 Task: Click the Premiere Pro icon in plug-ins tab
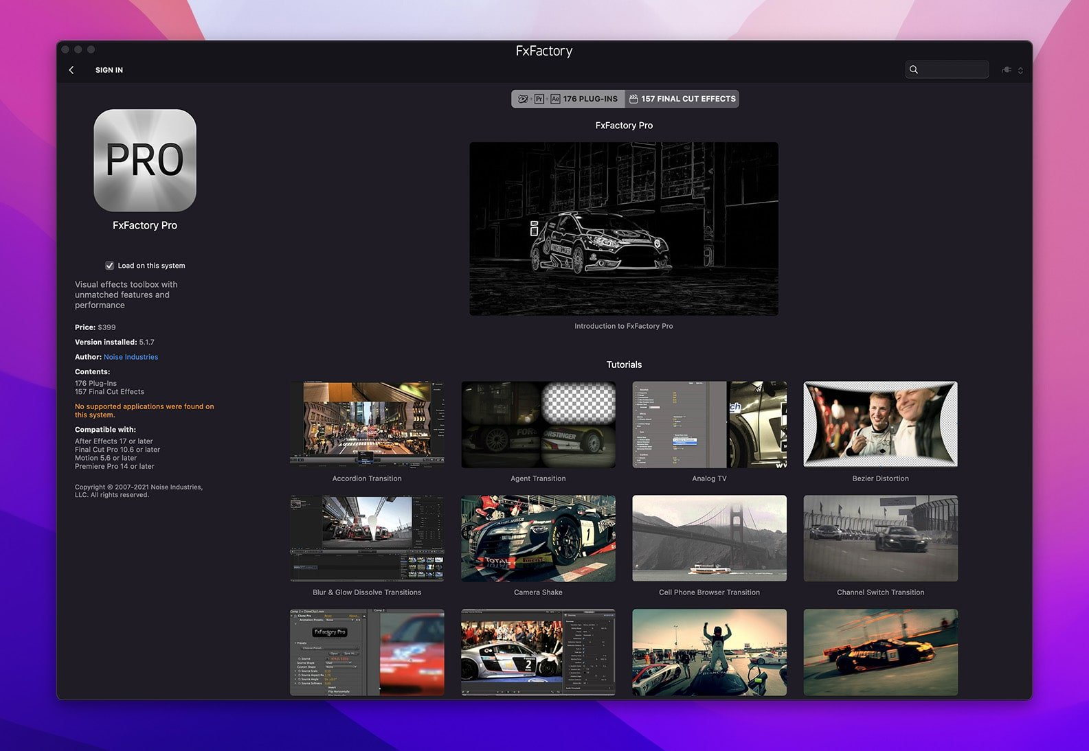539,99
